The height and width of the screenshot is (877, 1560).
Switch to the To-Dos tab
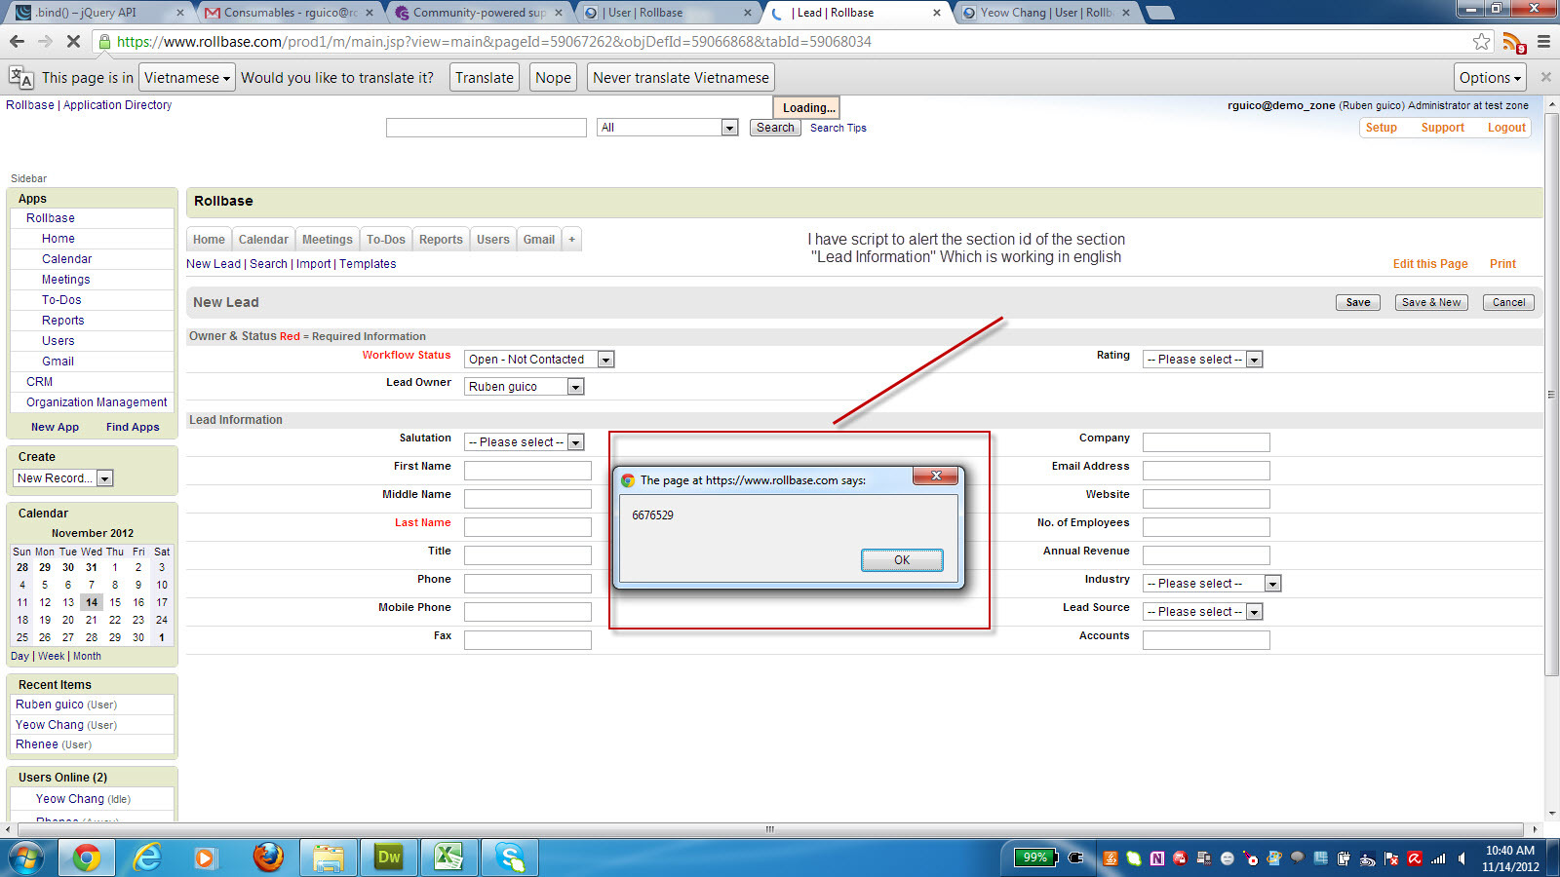click(385, 240)
